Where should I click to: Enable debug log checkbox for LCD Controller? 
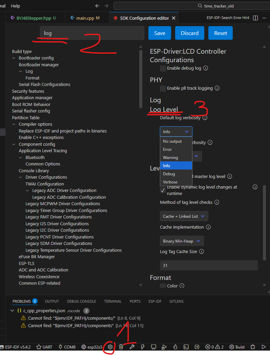click(x=163, y=68)
